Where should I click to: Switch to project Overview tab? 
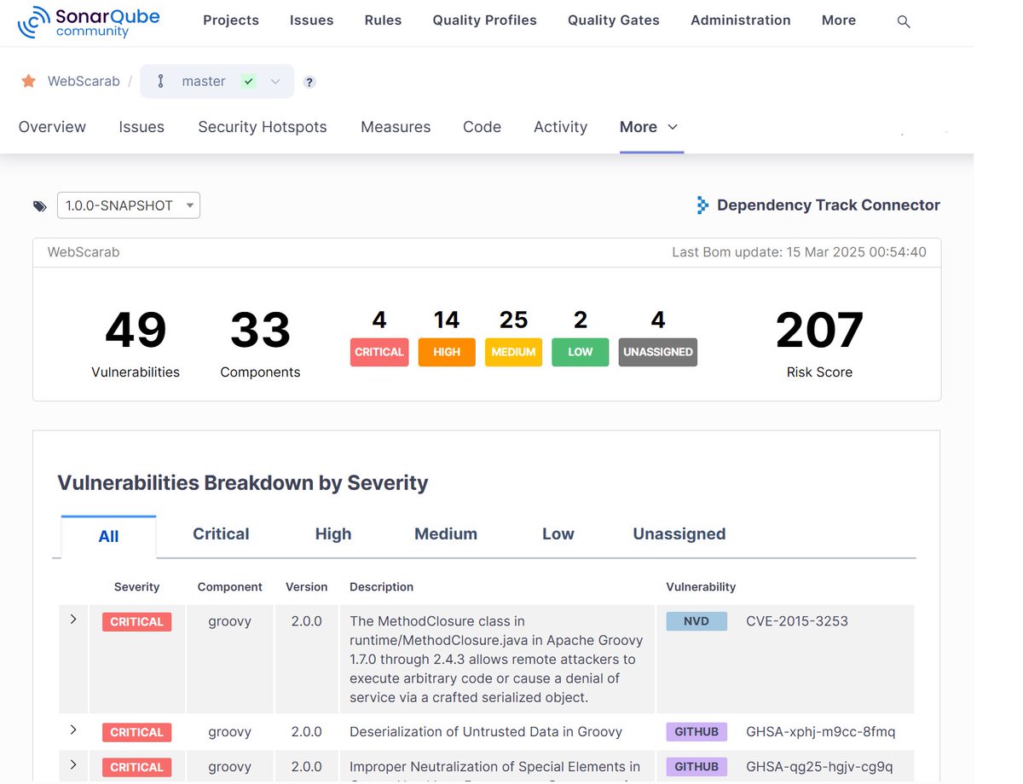[x=52, y=127]
